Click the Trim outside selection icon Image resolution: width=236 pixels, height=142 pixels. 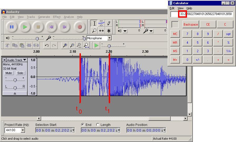coord(29,46)
